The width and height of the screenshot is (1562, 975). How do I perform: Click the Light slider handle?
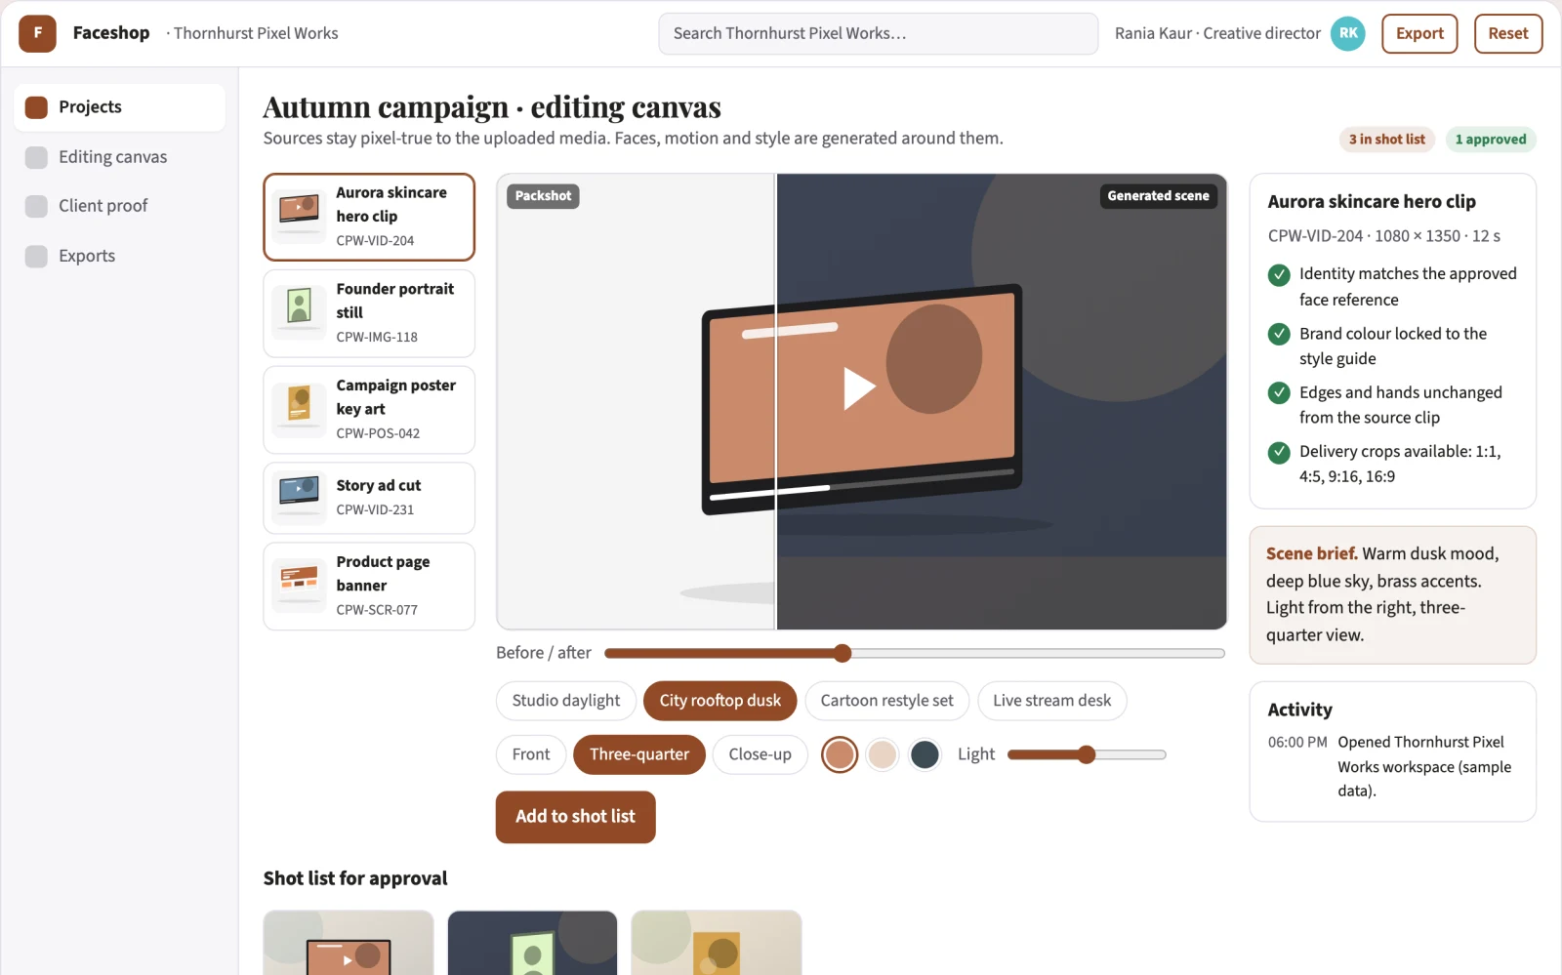coord(1087,754)
